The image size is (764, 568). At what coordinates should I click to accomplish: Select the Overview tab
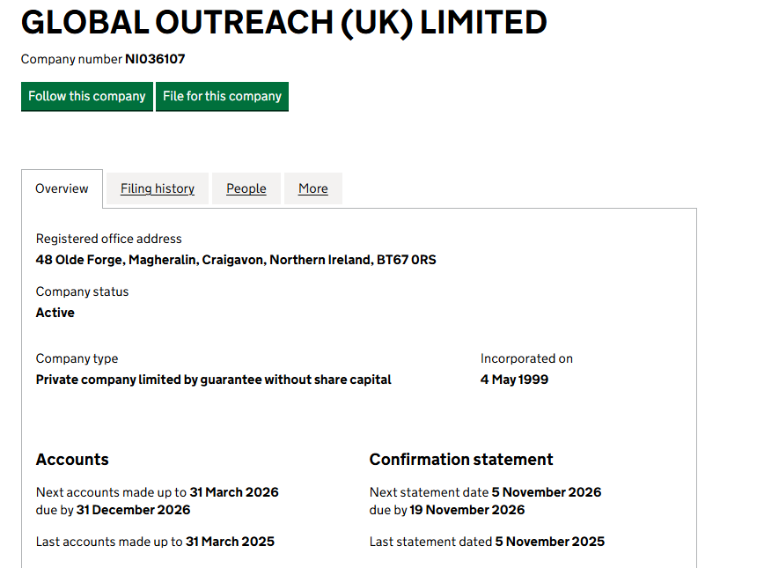coord(62,188)
